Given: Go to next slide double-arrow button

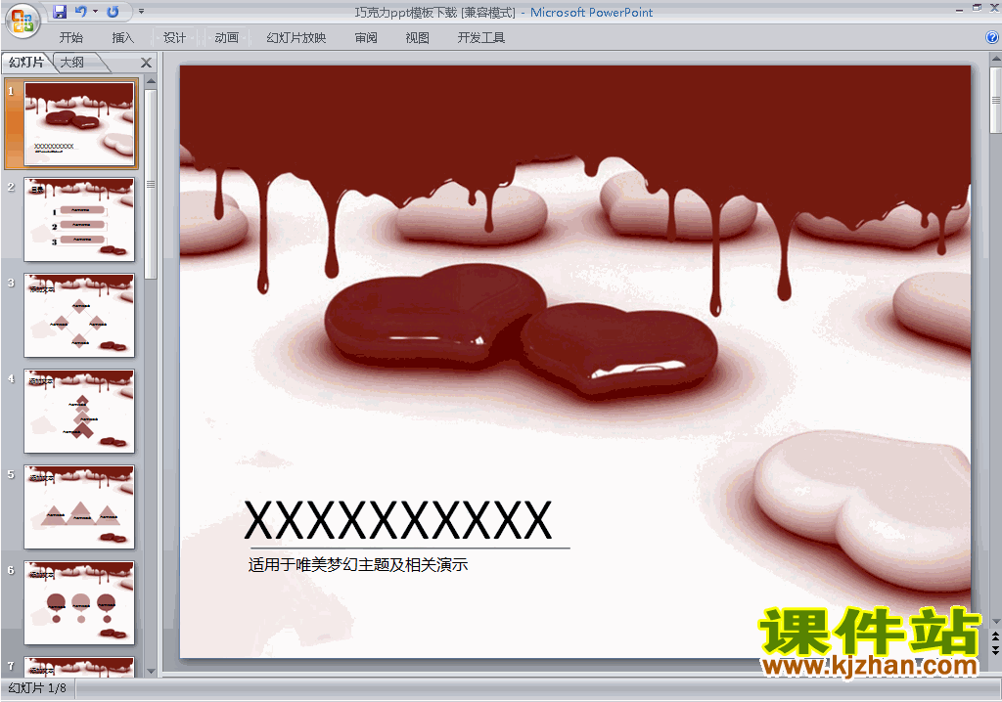Looking at the screenshot, I should tap(995, 649).
